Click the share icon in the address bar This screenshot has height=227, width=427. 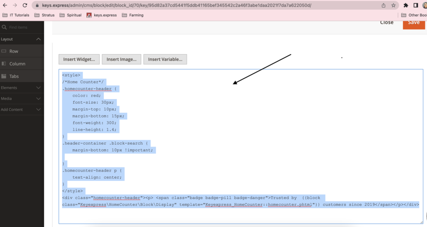point(383,5)
